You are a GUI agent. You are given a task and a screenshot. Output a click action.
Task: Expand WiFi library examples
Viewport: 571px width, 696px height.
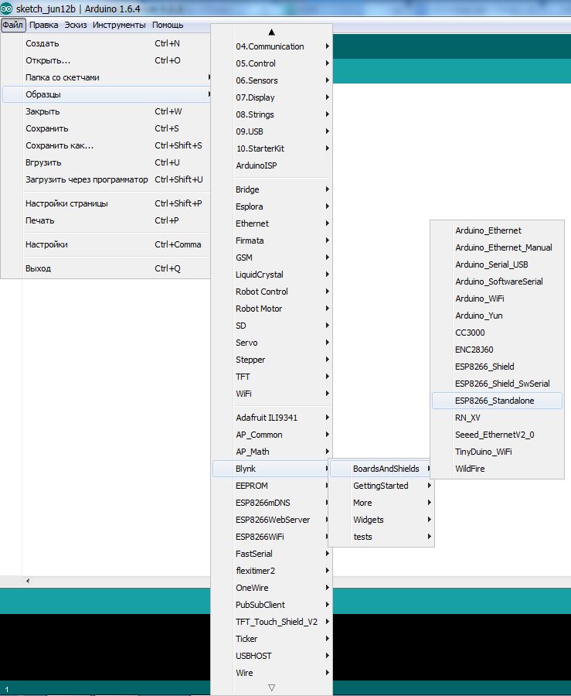(272, 394)
